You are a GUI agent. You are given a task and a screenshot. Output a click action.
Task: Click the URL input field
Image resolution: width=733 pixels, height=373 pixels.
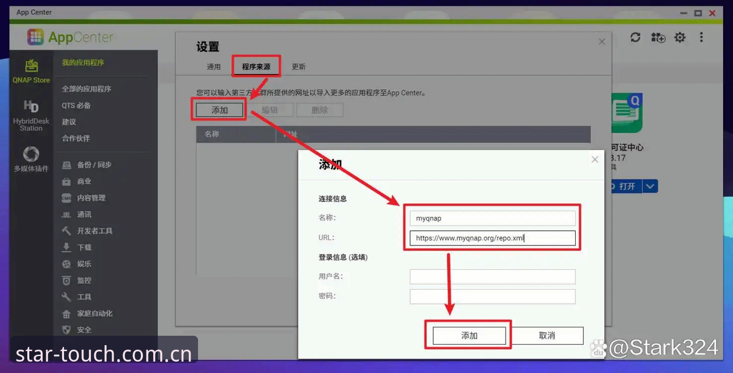(492, 238)
